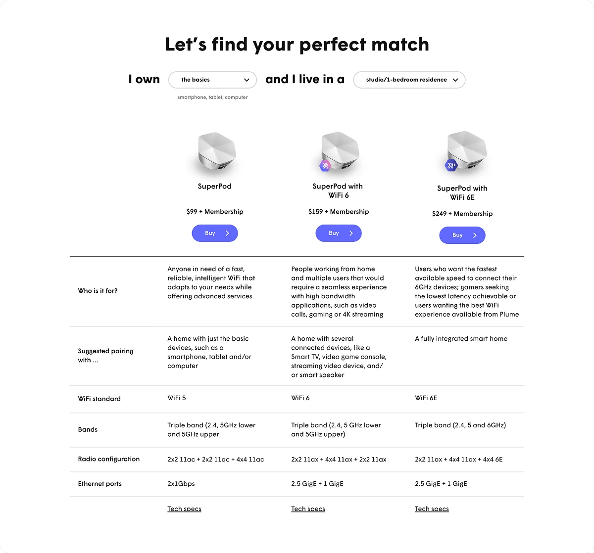Screen dimensions: 594x553
Task: Hit Buy under the $249 WiFi 6E pod
Action: point(462,235)
